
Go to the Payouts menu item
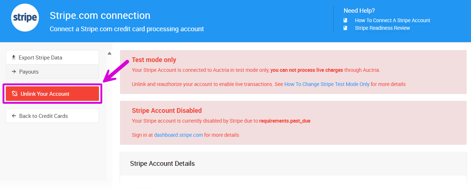pyautogui.click(x=29, y=72)
